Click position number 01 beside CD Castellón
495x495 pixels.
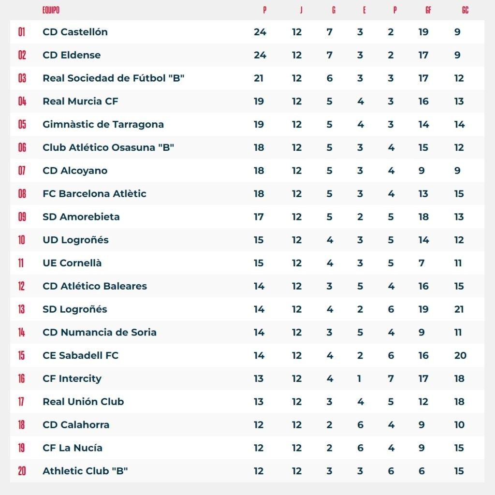(22, 32)
